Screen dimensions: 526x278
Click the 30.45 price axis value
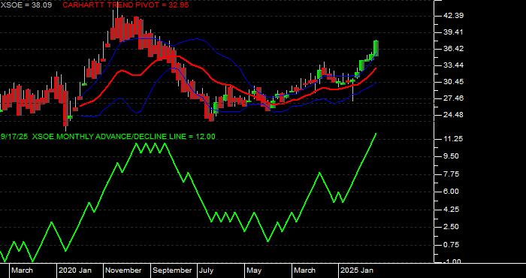point(454,82)
